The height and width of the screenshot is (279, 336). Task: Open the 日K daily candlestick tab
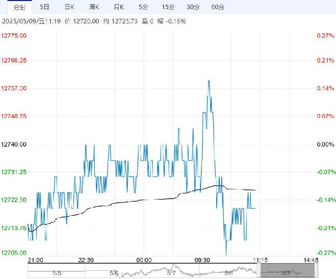tap(69, 7)
